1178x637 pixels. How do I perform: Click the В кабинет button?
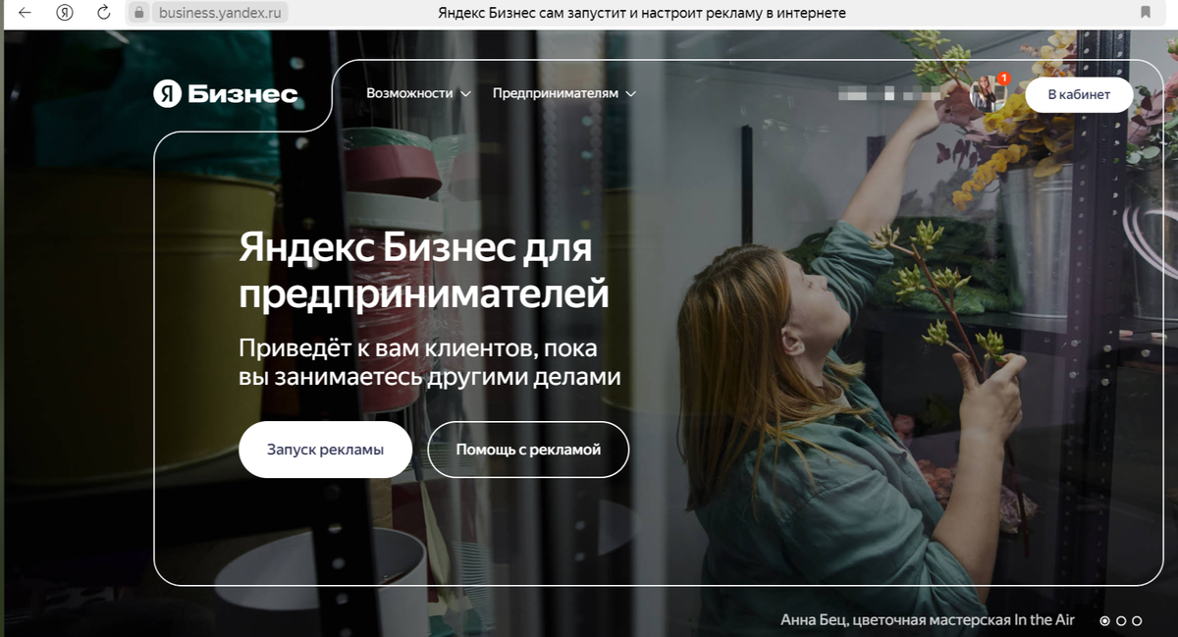[1079, 94]
